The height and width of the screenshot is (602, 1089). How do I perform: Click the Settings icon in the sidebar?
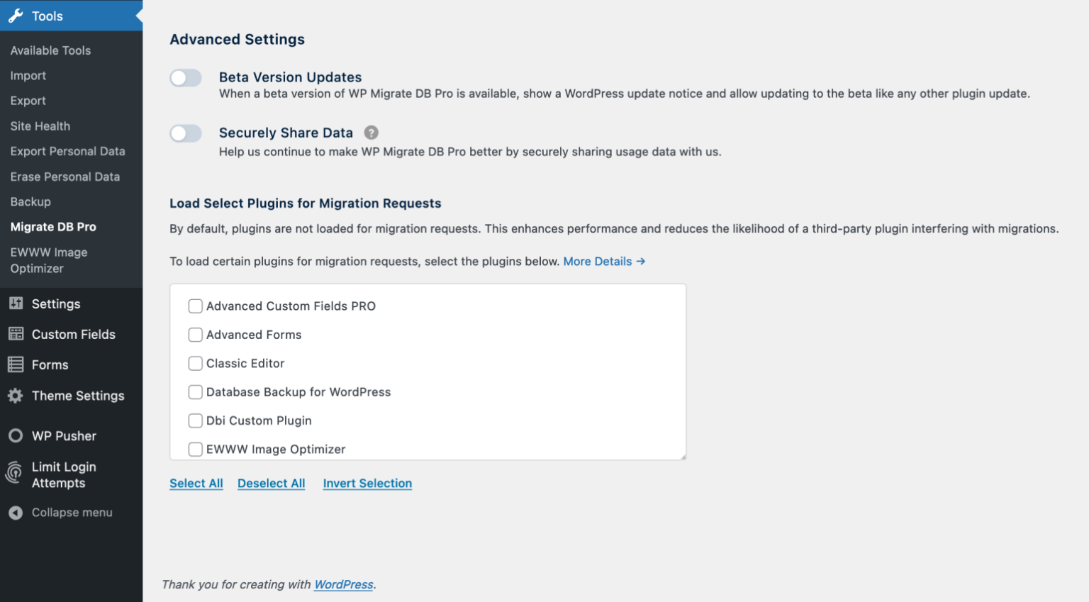(15, 303)
